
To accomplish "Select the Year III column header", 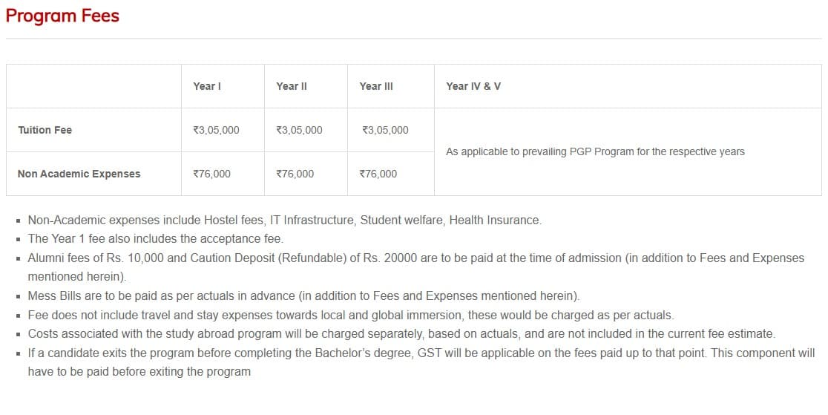I will click(375, 86).
